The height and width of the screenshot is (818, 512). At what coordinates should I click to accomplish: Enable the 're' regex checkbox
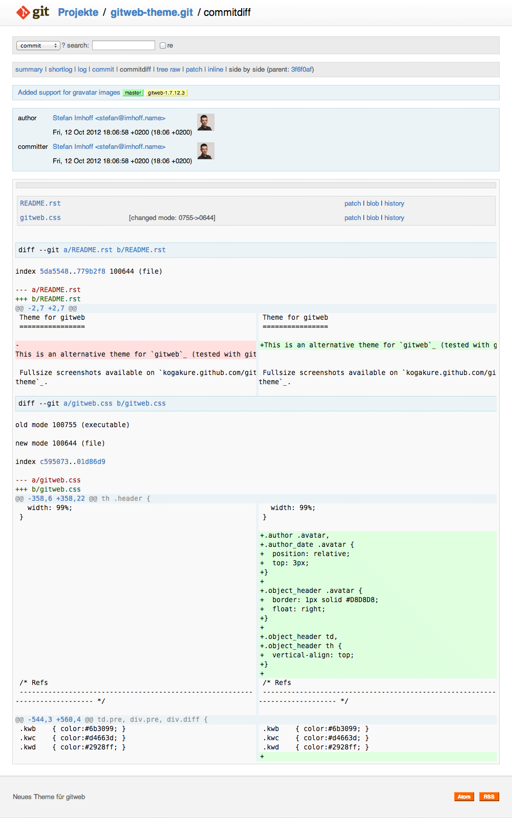163,46
